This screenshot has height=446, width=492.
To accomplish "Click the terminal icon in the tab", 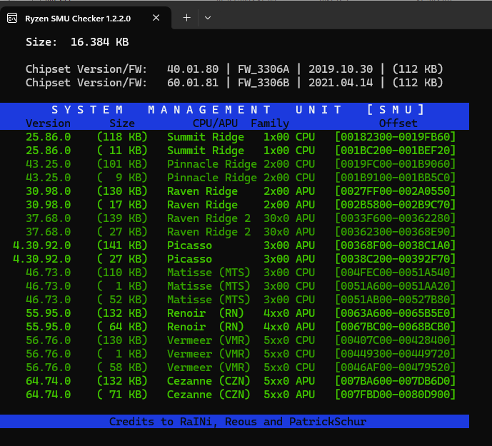I will point(12,18).
